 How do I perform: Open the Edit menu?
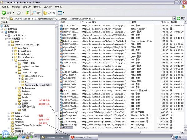(16, 7)
